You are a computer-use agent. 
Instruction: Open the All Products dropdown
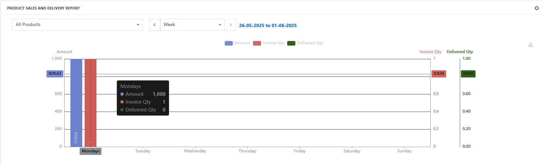coord(77,25)
